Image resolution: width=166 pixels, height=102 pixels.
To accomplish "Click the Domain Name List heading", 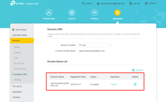I will pyautogui.click(x=57, y=61).
